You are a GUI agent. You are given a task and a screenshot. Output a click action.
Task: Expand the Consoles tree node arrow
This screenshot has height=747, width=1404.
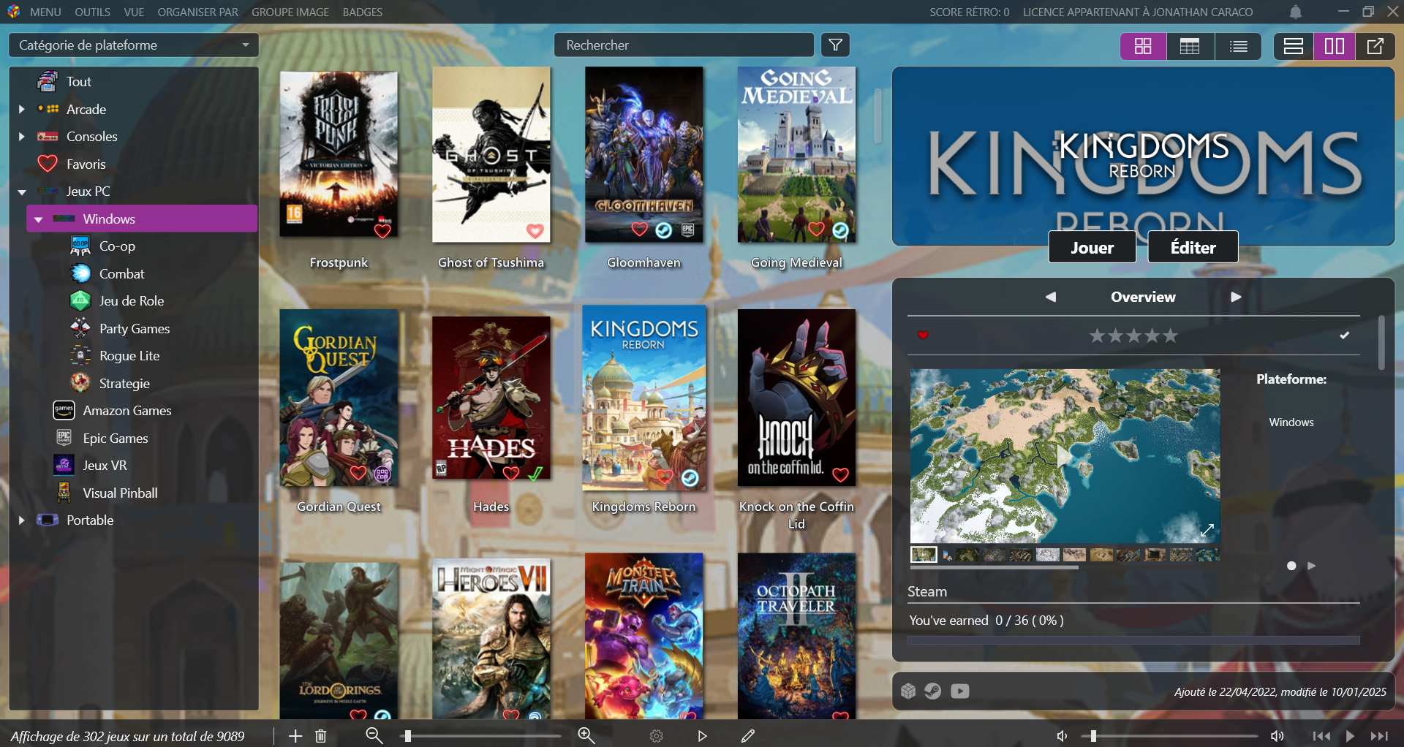click(21, 137)
